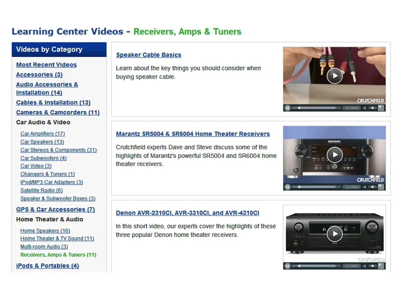Play the Denon AVR receivers video
Image resolution: width=401 pixels, height=300 pixels.
coord(334,233)
